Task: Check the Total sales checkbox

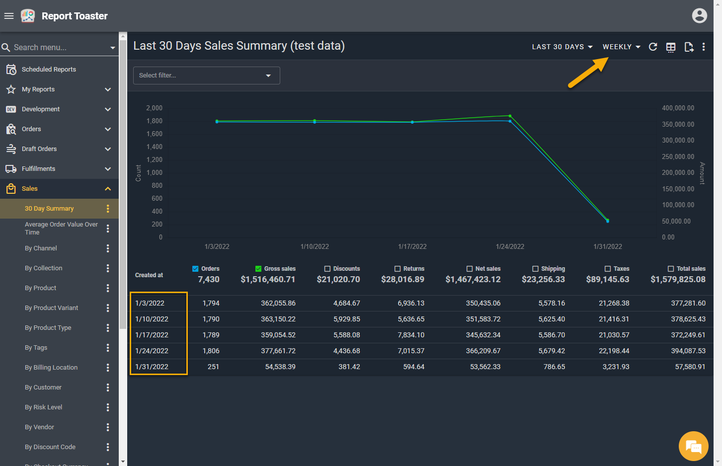Action: (671, 269)
